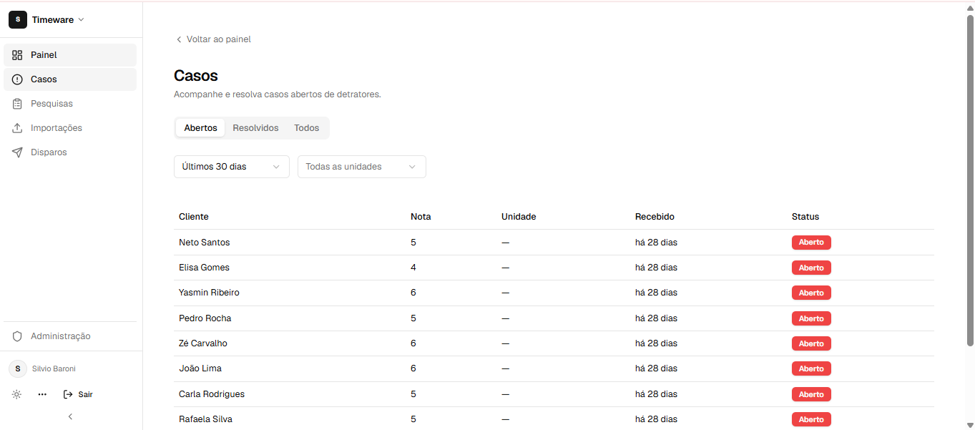This screenshot has width=975, height=430.
Task: Click the Casos alert circle icon
Action: point(17,79)
